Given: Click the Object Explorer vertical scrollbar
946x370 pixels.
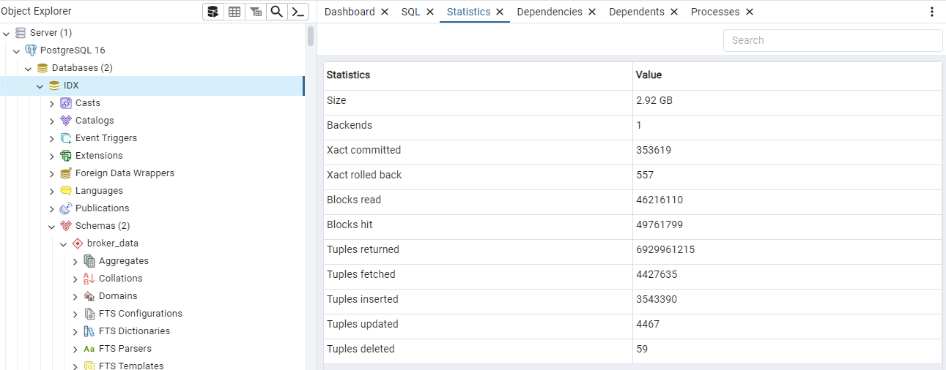Looking at the screenshot, I should point(311,37).
